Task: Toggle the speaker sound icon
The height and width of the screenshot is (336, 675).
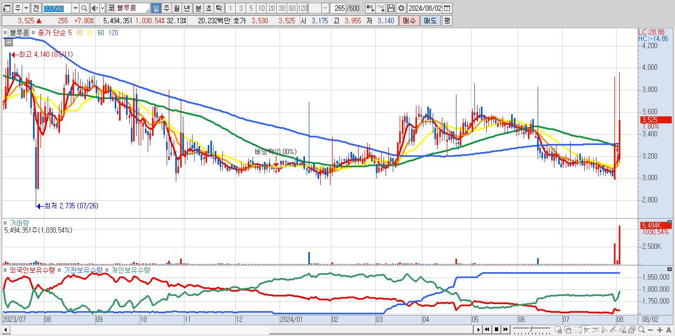Action: [95, 8]
